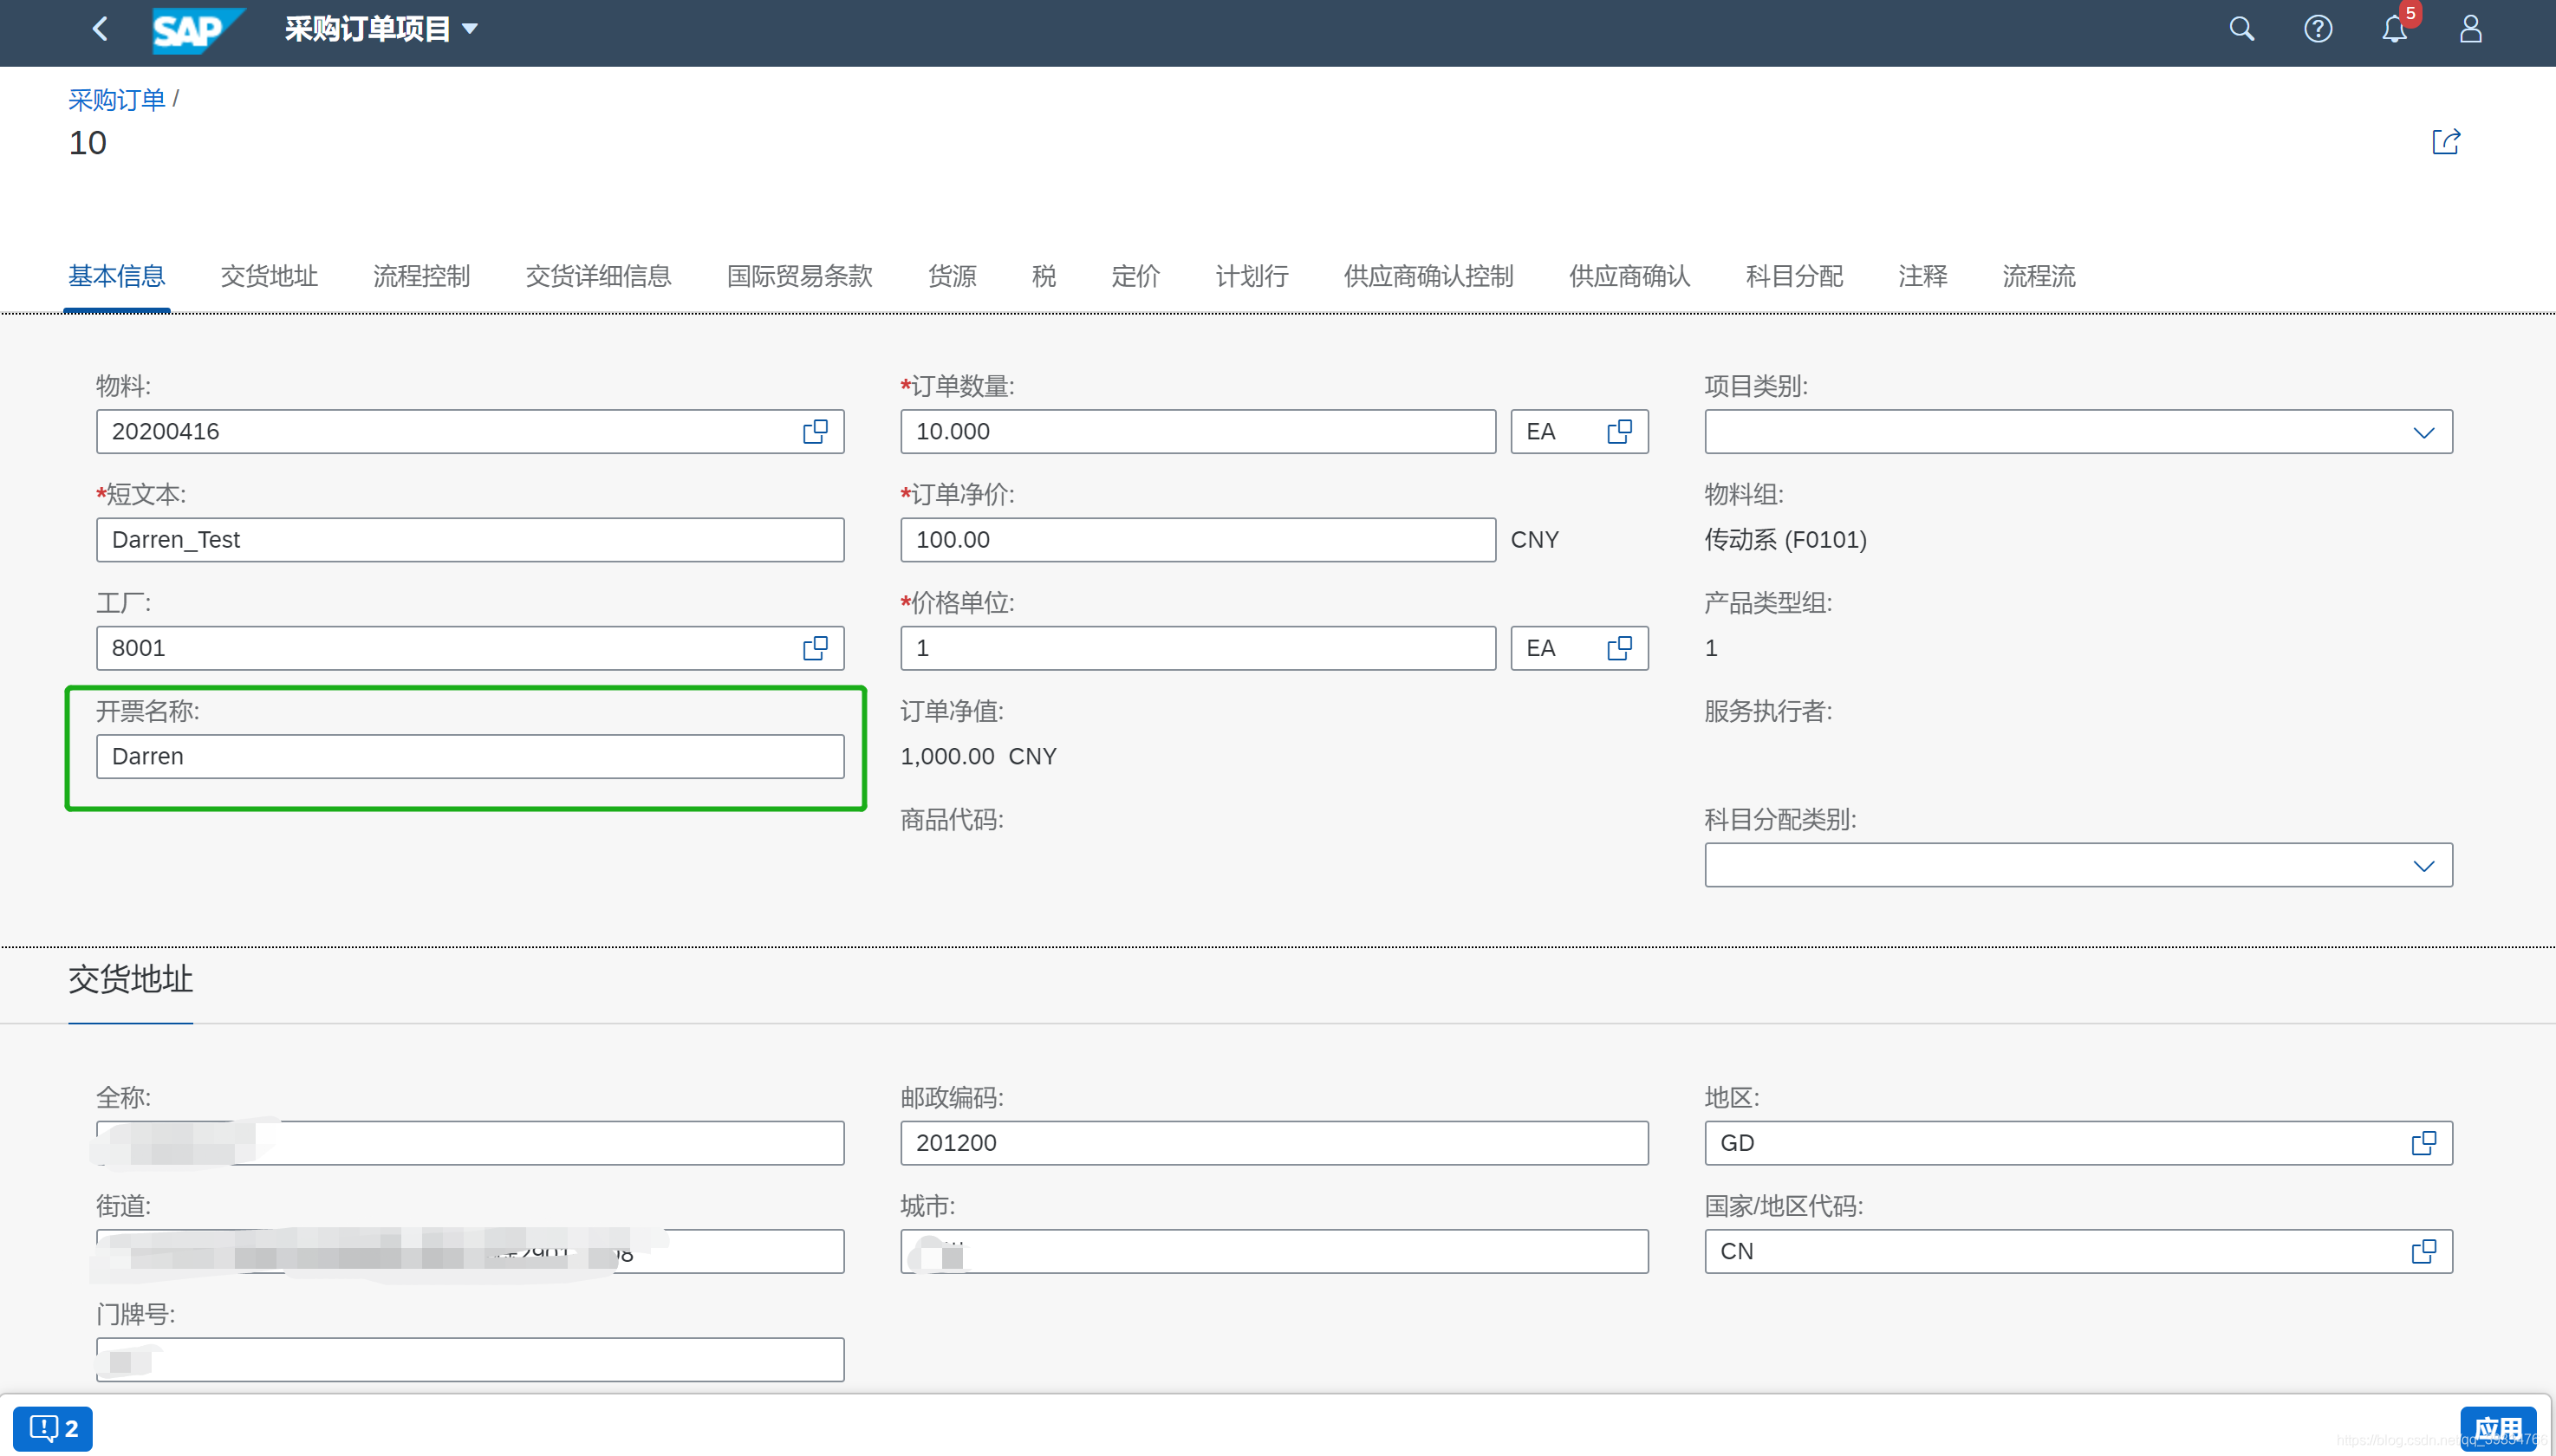Switch to the 税 tab

click(x=1044, y=276)
